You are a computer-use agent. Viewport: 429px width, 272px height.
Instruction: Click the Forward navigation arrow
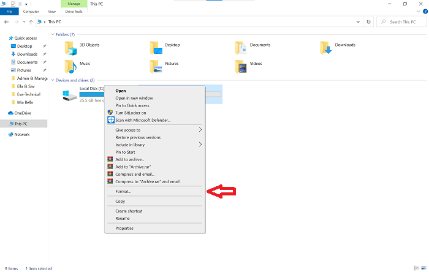[17, 22]
